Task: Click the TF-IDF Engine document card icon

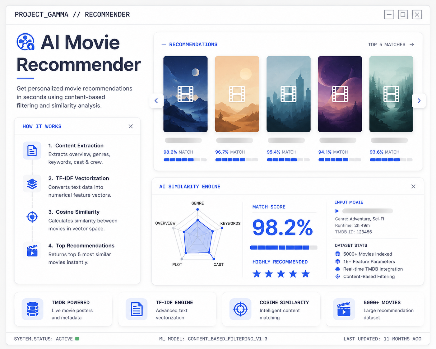Action: (137, 309)
